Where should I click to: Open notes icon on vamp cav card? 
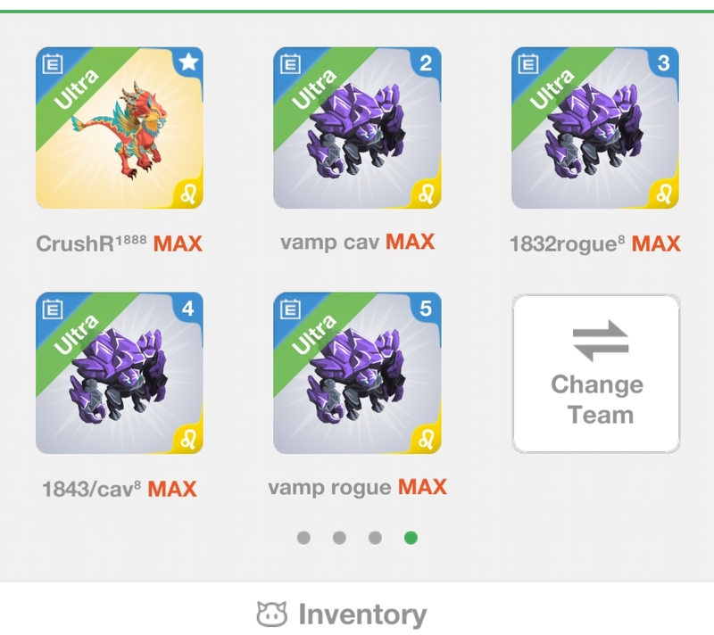pos(290,63)
